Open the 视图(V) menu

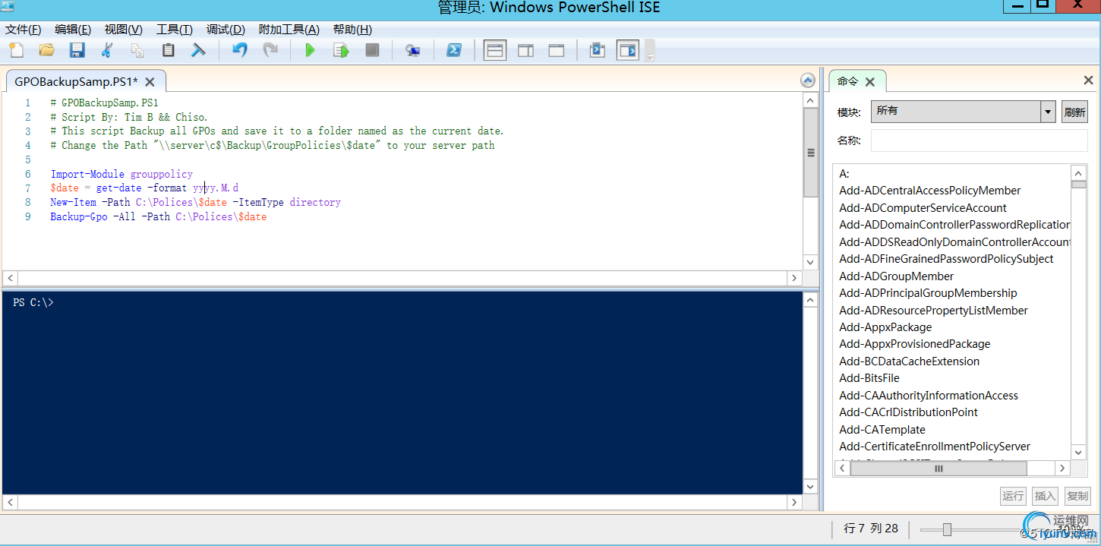tap(123, 29)
